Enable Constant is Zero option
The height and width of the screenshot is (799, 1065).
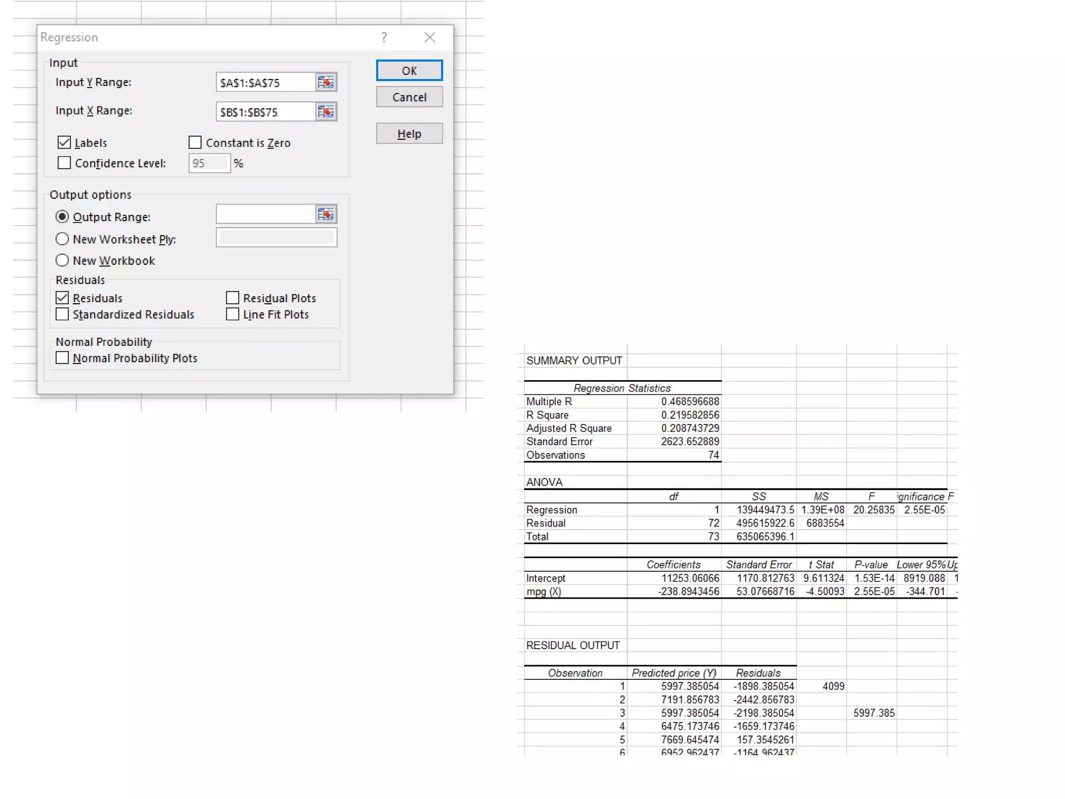click(195, 143)
